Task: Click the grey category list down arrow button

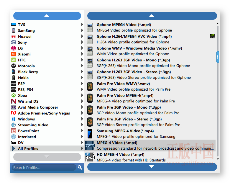Action: click(x=47, y=157)
